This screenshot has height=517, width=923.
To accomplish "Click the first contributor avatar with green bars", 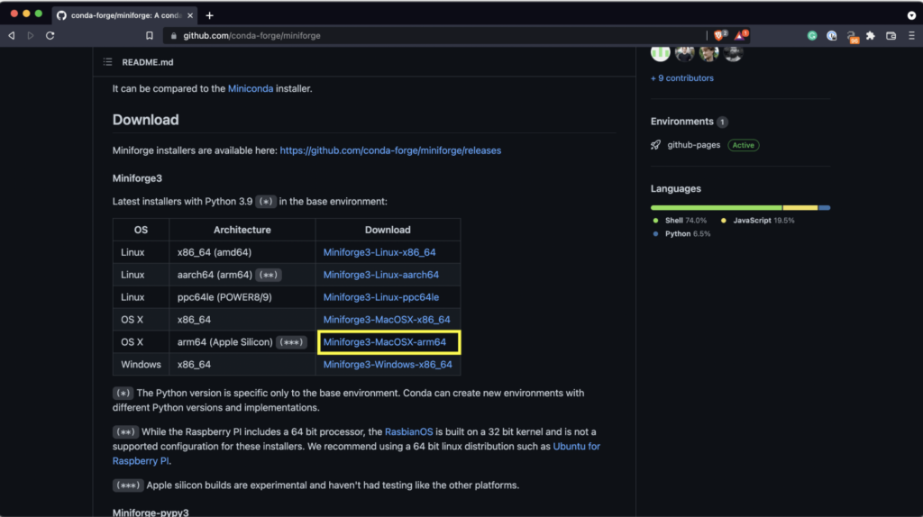I will [661, 52].
